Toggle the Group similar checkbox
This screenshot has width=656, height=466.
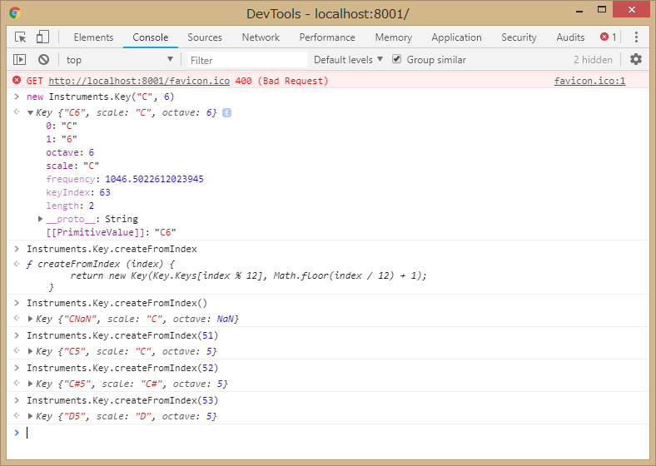(x=397, y=60)
